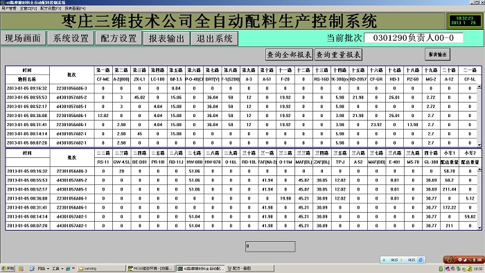Click the Windows 开始 Start button
Viewport: 485px width, 273px height.
8,268
